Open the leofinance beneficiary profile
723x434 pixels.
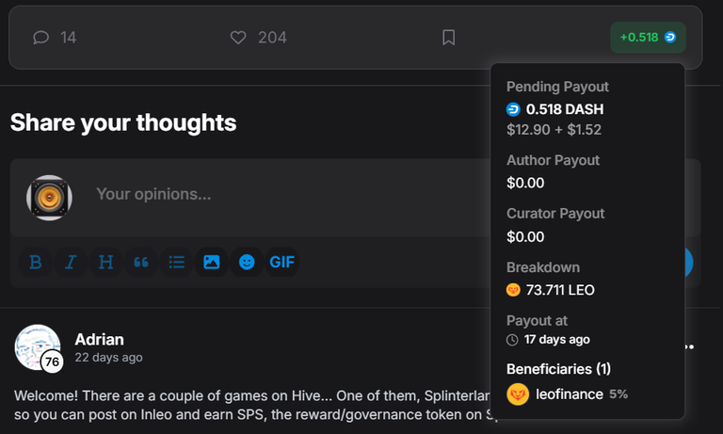[569, 394]
